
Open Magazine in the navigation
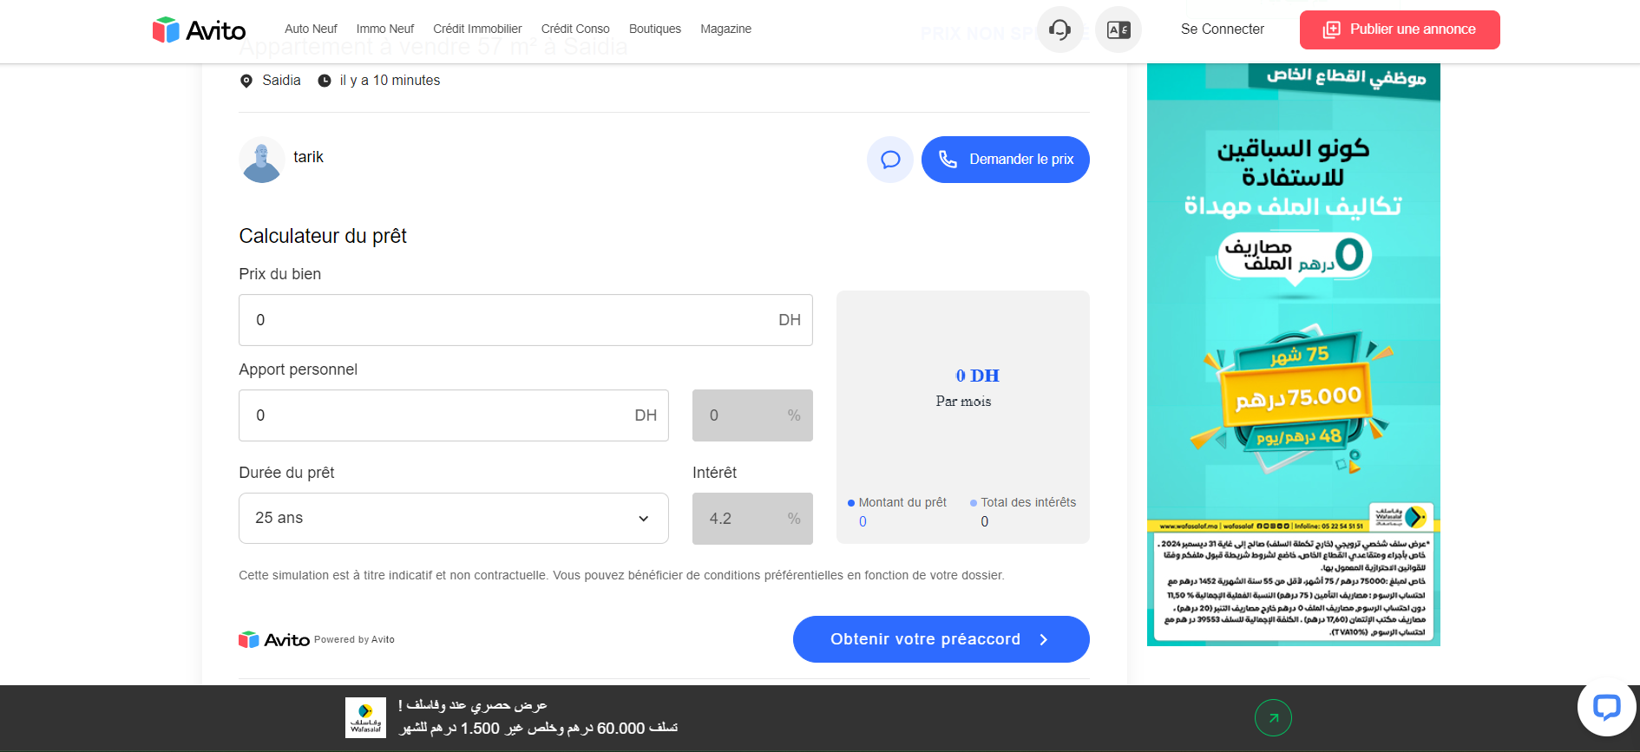(725, 29)
